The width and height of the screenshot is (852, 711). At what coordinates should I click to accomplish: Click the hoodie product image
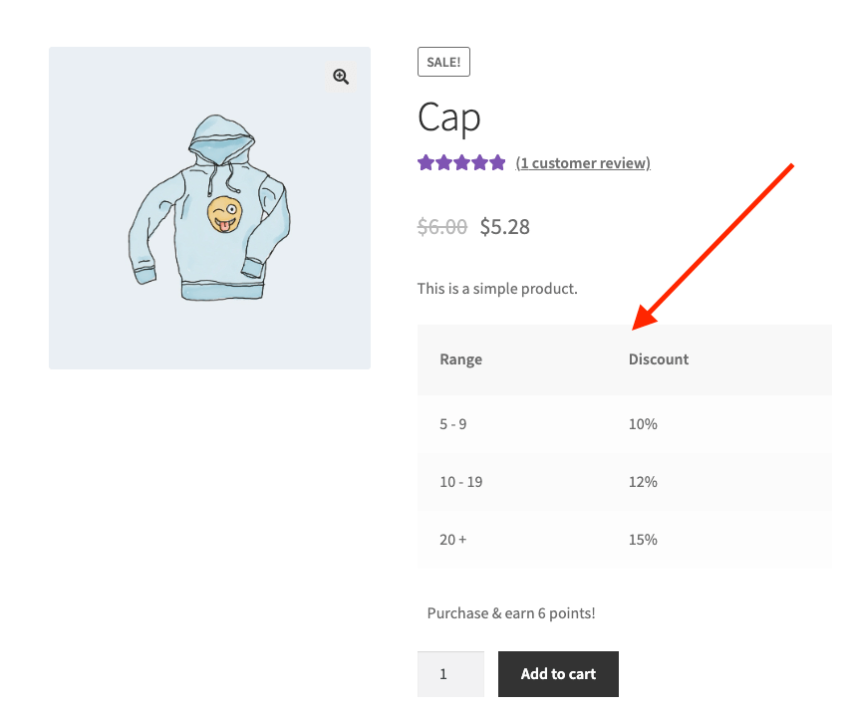pos(209,209)
